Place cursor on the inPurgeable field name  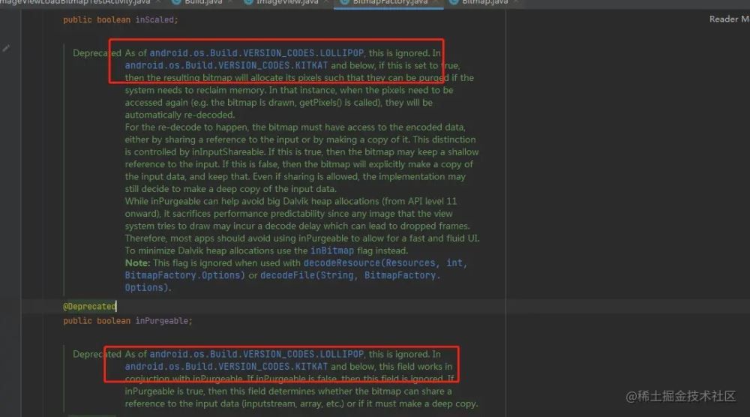pyautogui.click(x=163, y=321)
